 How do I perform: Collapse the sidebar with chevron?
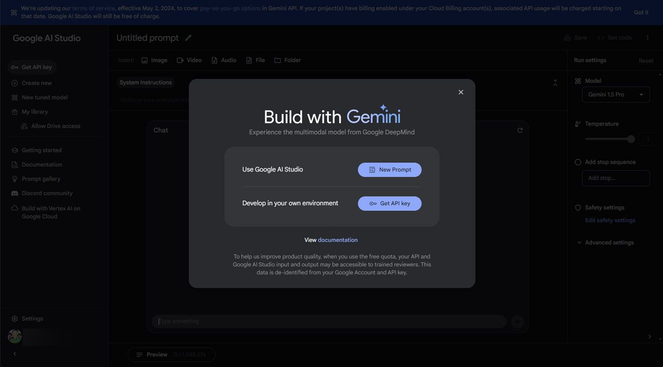(x=15, y=354)
